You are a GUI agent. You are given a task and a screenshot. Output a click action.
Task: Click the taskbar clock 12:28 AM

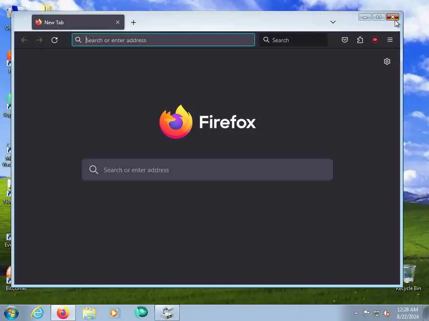tap(407, 310)
